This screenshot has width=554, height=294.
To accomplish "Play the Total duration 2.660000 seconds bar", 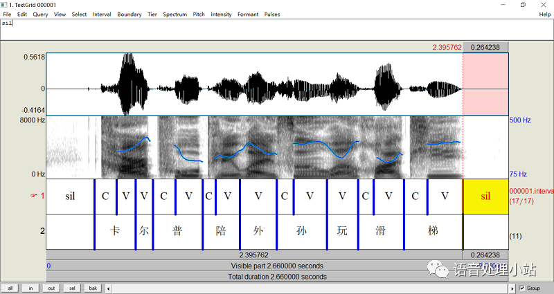I will (277, 277).
